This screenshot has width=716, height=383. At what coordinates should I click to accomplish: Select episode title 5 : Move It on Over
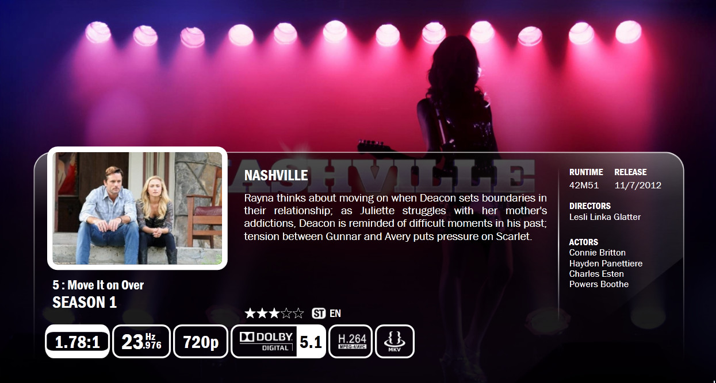tap(98, 285)
